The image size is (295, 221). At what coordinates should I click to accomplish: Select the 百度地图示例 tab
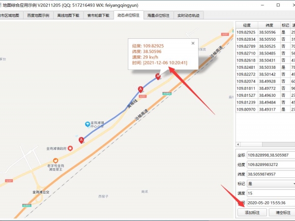point(38,15)
